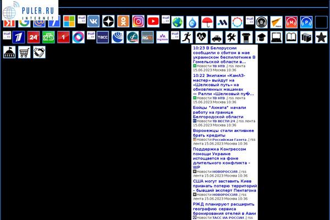The width and height of the screenshot is (330, 220).
Task: Open the orange Odnoklassniki icon
Action: click(123, 21)
